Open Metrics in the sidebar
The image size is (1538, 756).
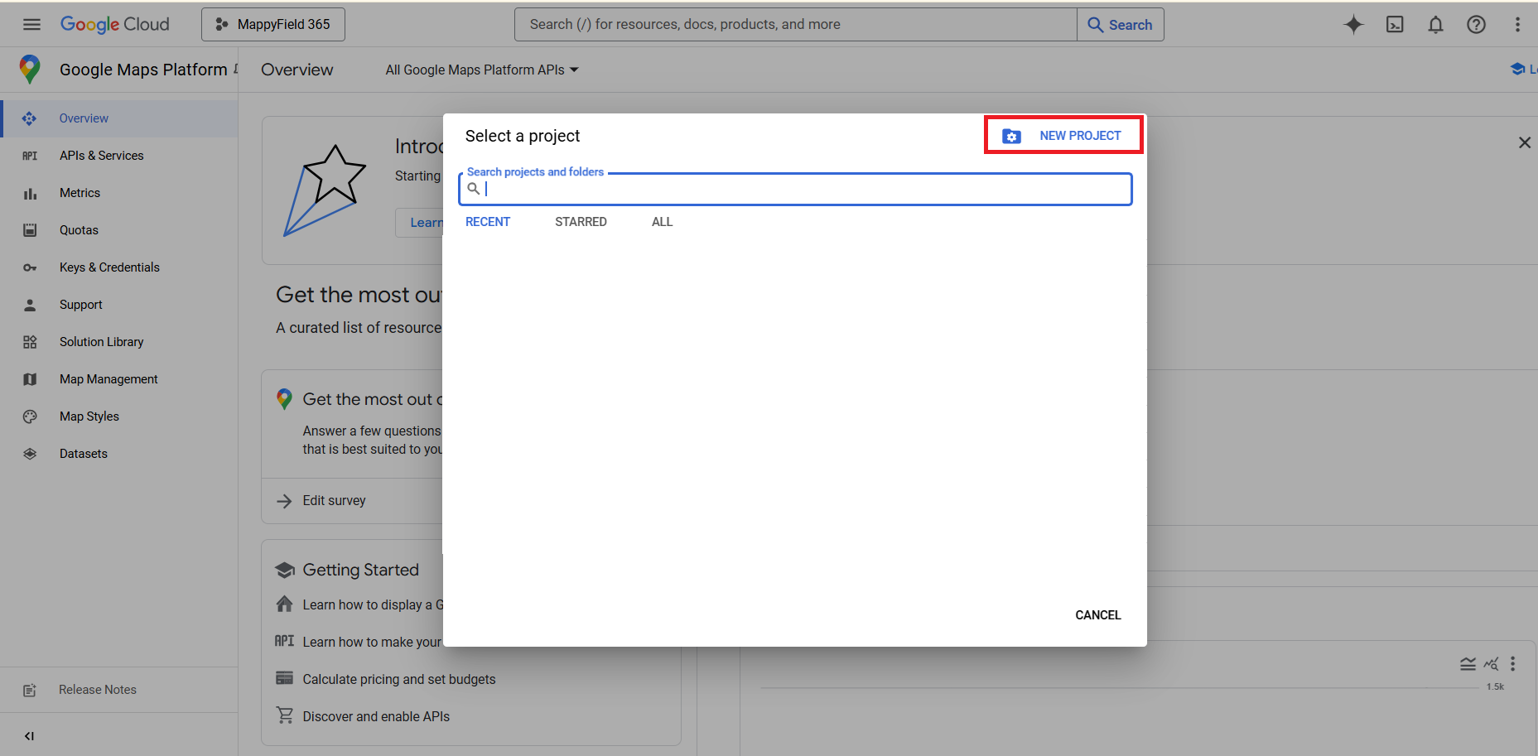[x=80, y=193]
